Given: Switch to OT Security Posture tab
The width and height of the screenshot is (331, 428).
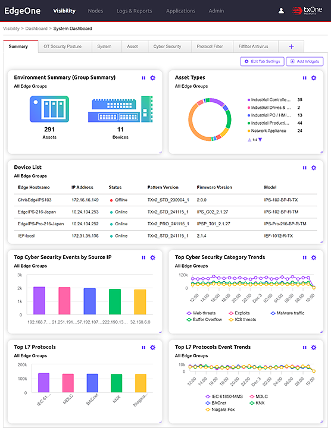Looking at the screenshot, I should click(x=65, y=47).
